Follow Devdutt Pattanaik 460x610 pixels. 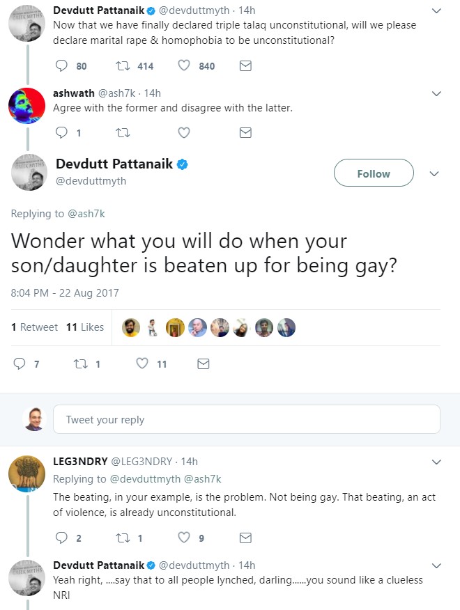(x=373, y=173)
